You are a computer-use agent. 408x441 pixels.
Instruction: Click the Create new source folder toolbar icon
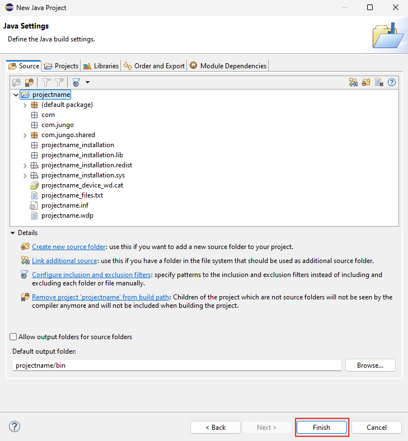366,82
